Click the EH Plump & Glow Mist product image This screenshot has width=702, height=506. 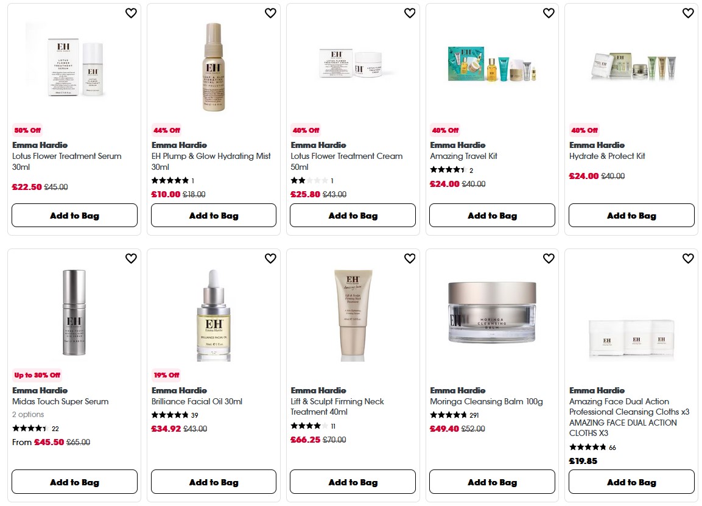pyautogui.click(x=213, y=67)
